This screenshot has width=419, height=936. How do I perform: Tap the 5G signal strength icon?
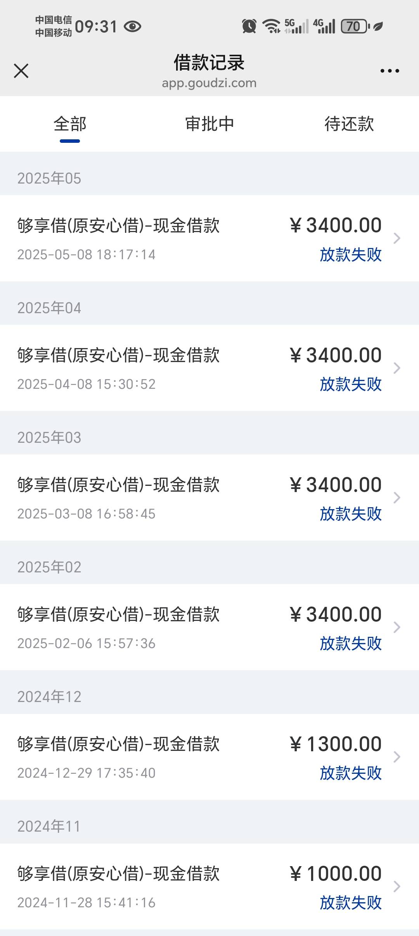pos(297,26)
